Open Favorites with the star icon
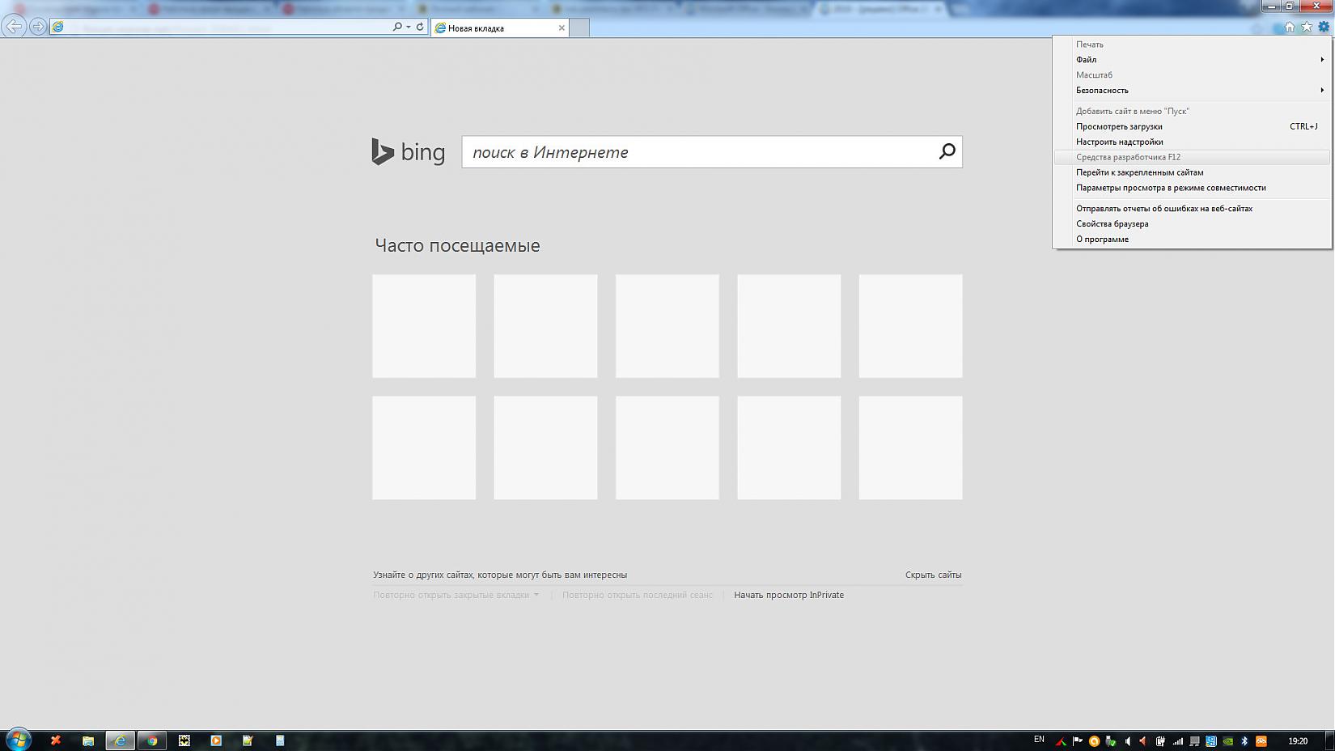1335x751 pixels. click(x=1307, y=27)
